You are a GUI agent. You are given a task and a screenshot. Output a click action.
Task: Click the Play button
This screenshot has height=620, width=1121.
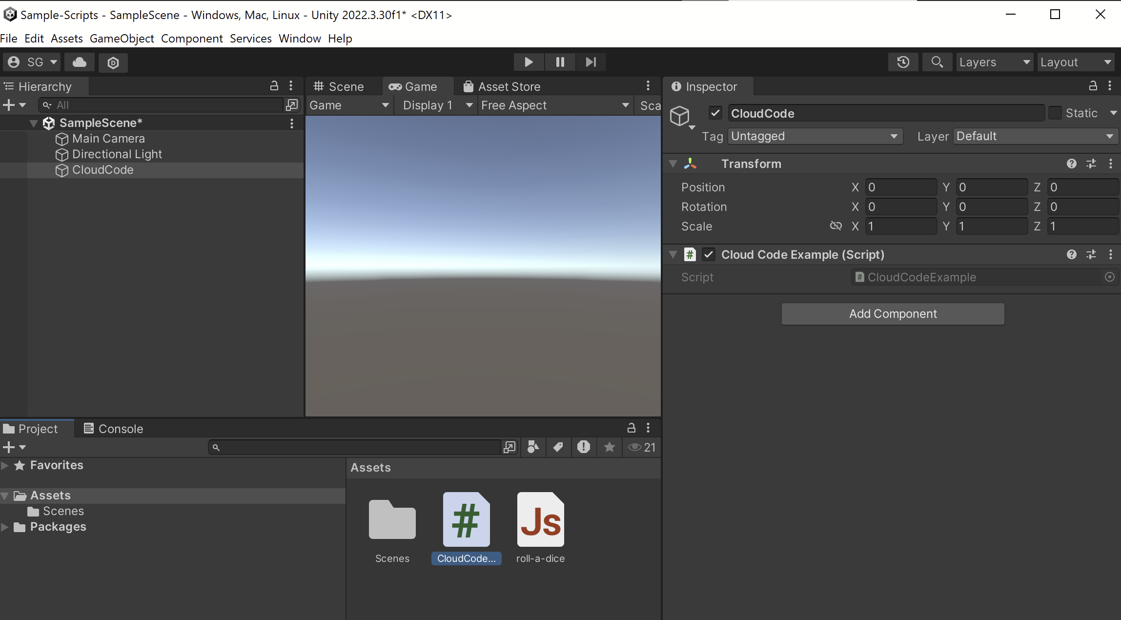point(528,62)
